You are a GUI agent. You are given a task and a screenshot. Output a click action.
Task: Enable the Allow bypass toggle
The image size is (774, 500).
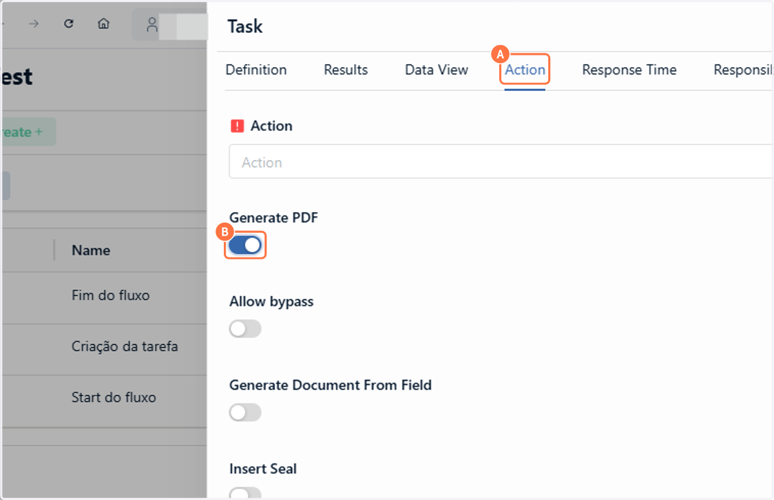coord(245,329)
